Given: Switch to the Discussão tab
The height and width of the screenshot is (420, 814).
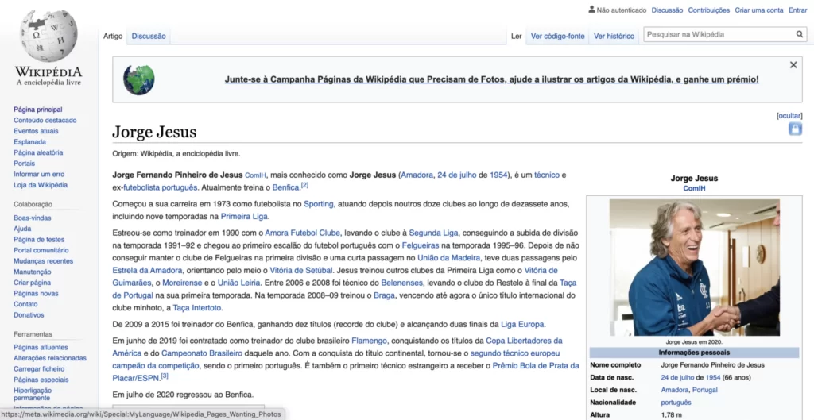Looking at the screenshot, I should (x=149, y=37).
